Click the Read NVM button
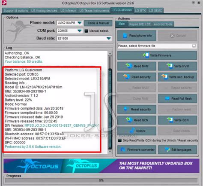Image resolution: width=203 pixels, height=186 pixels. coord(137,66)
